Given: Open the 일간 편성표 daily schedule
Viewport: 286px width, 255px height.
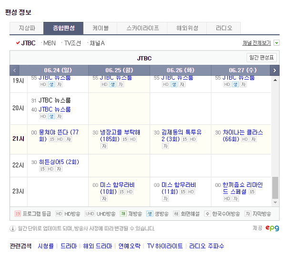Looking at the screenshot, I should (262, 58).
